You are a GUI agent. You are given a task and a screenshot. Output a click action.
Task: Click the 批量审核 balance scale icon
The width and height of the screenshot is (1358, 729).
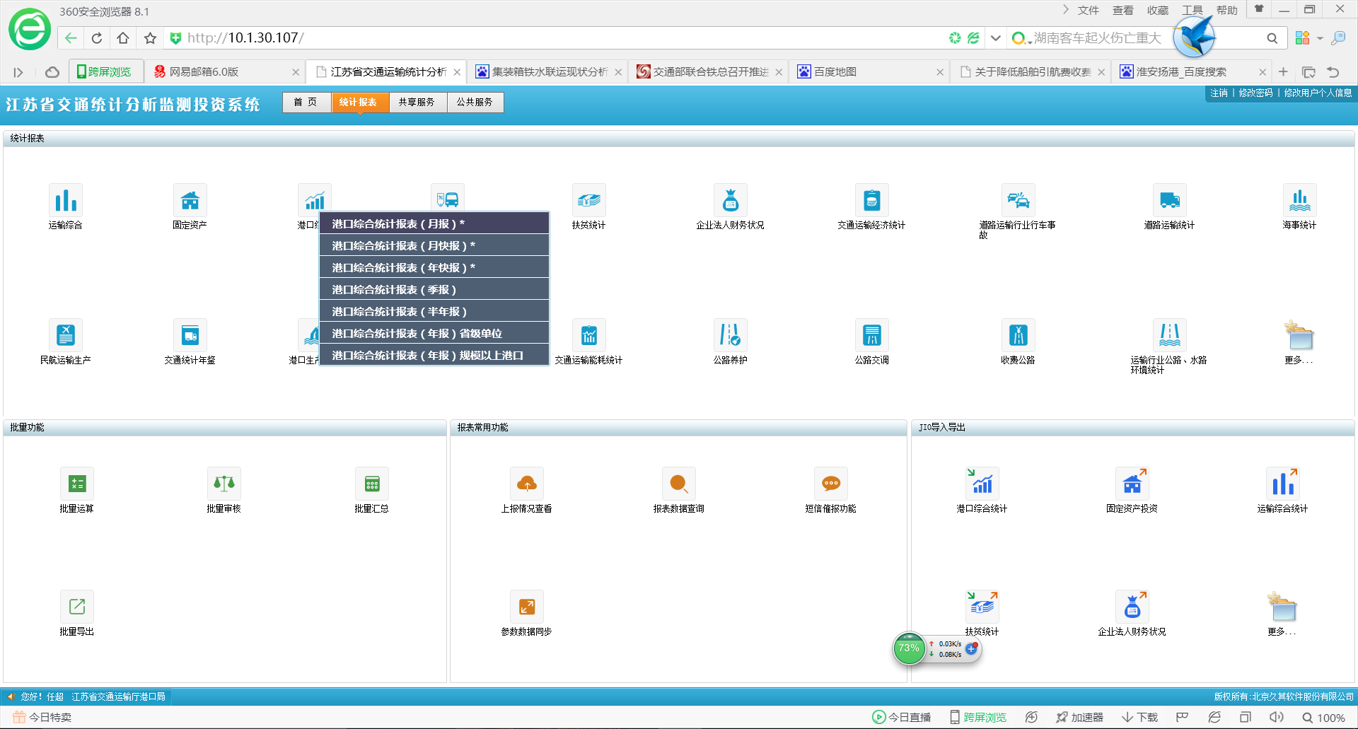[x=224, y=484]
